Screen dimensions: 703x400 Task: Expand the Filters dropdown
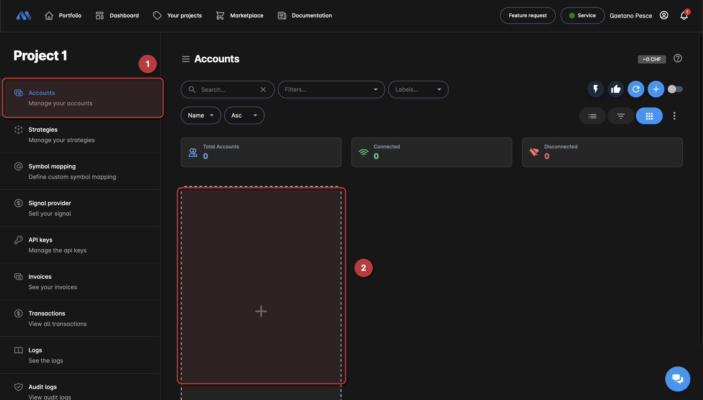(x=331, y=89)
